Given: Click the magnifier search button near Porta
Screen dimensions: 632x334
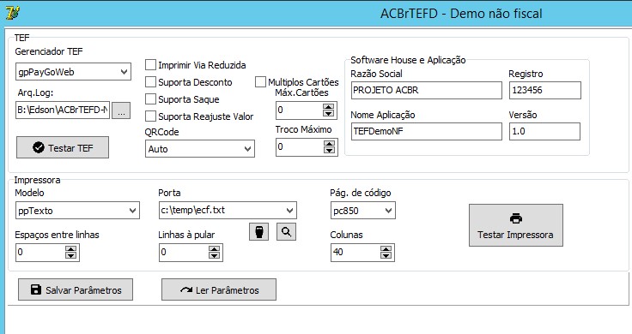Looking at the screenshot, I should [286, 232].
